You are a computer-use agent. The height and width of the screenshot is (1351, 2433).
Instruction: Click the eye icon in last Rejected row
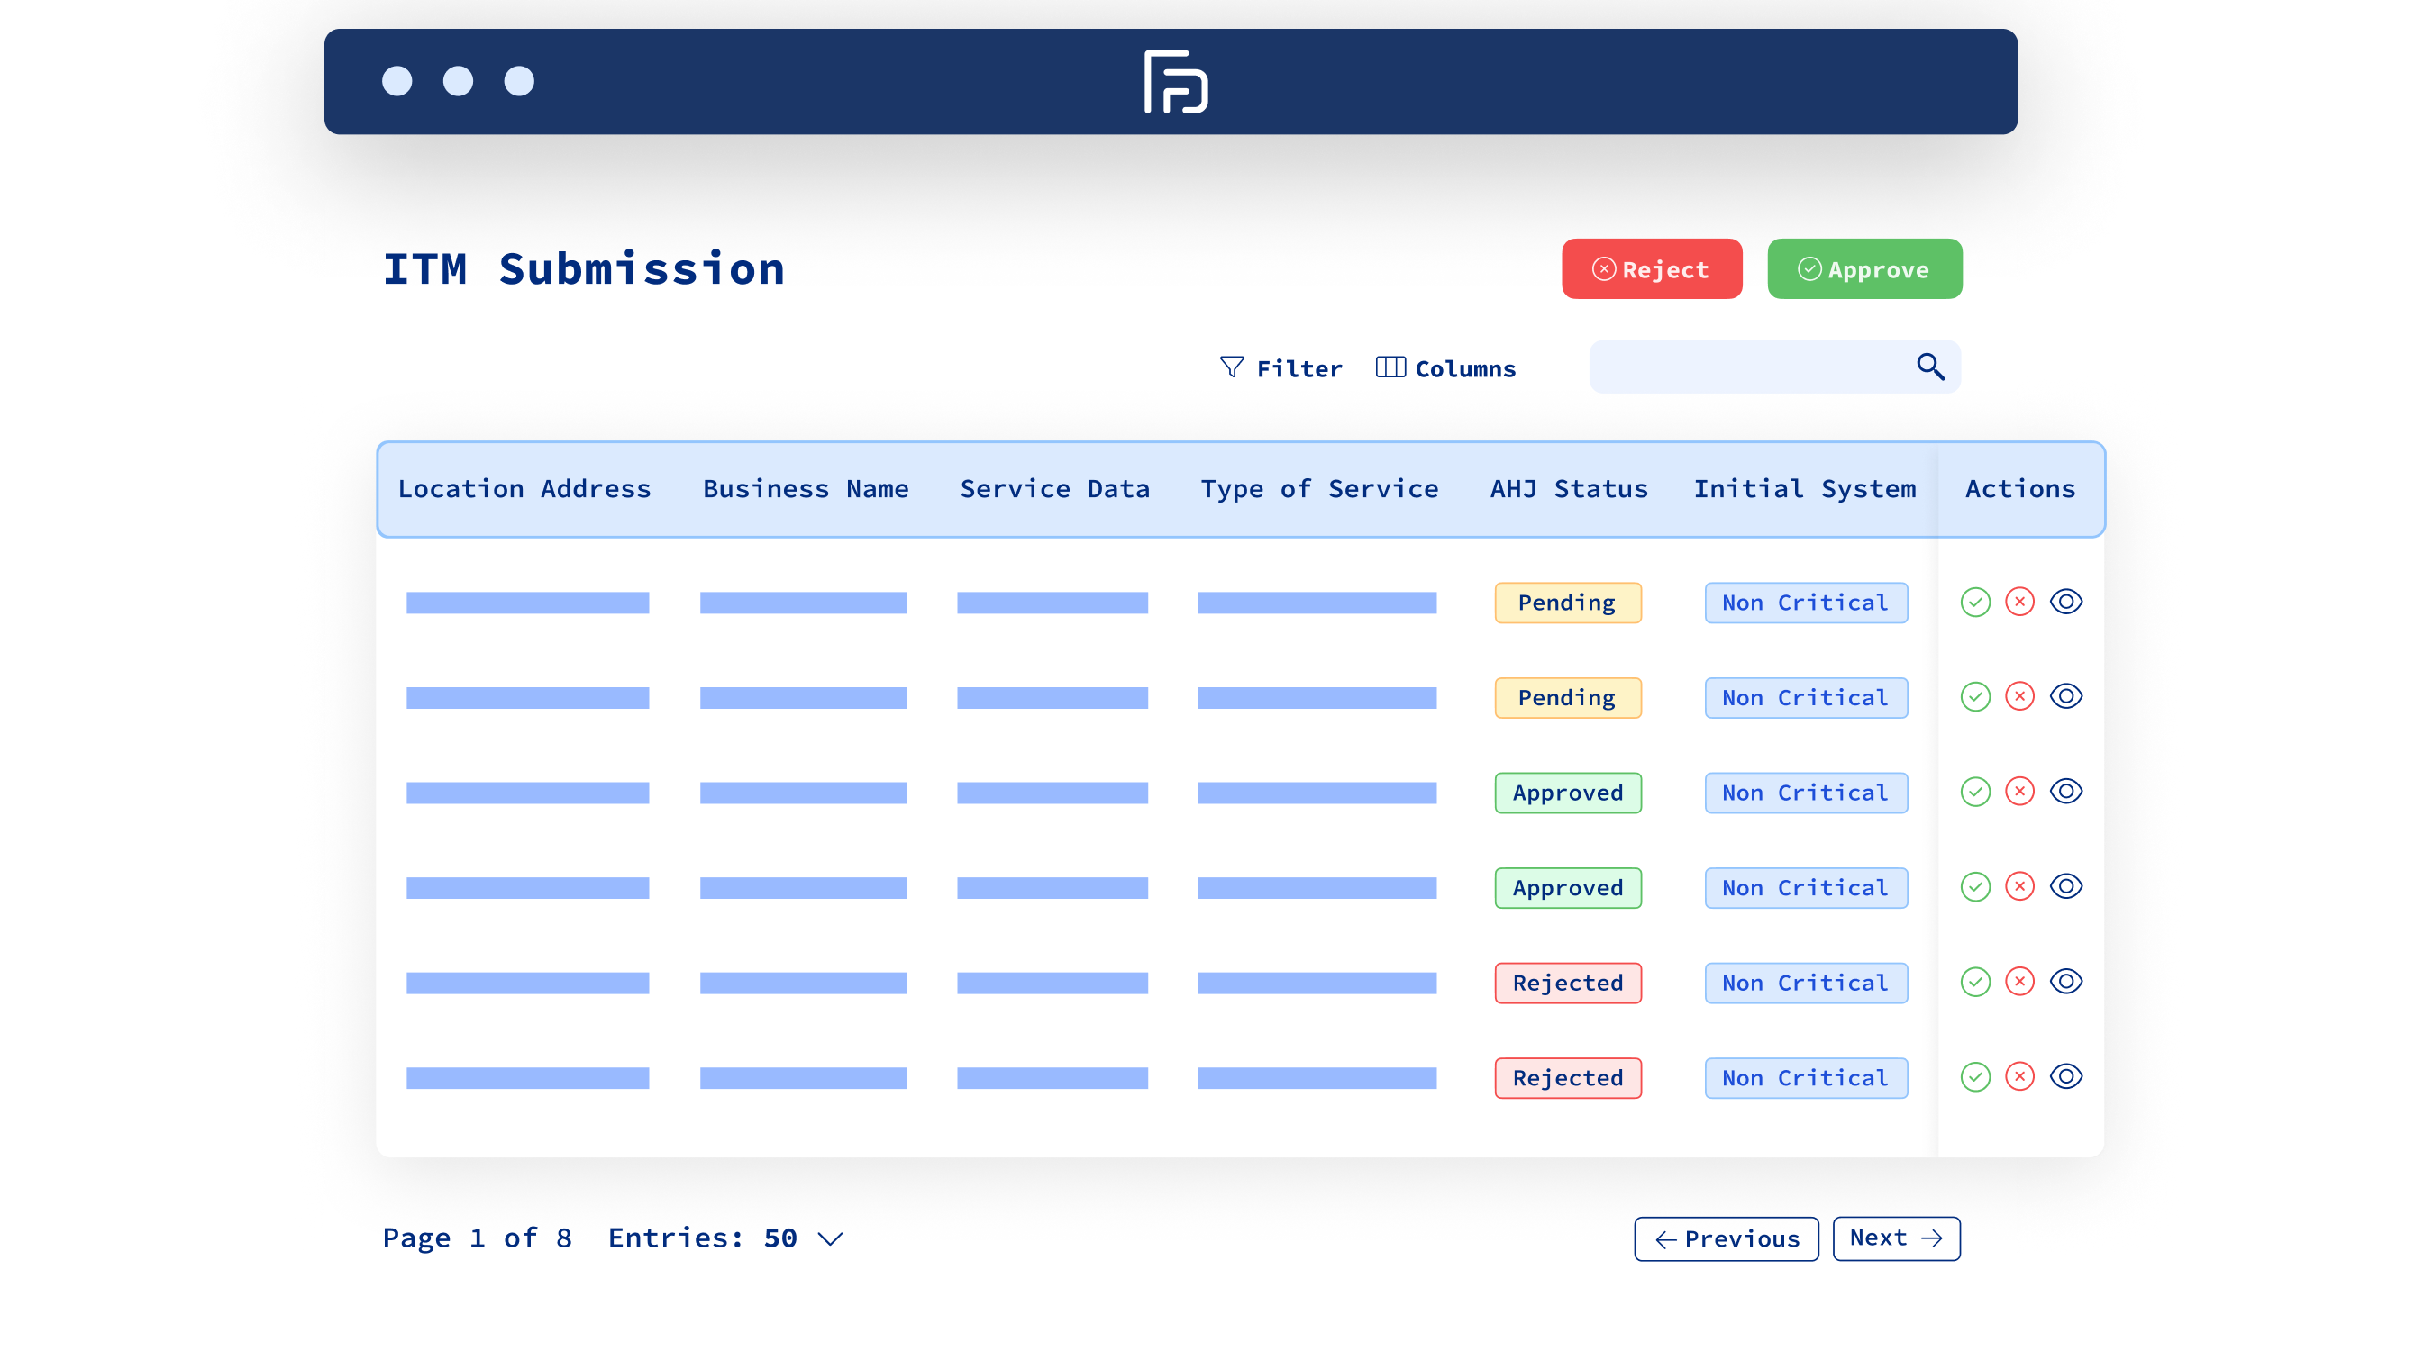tap(2065, 1077)
